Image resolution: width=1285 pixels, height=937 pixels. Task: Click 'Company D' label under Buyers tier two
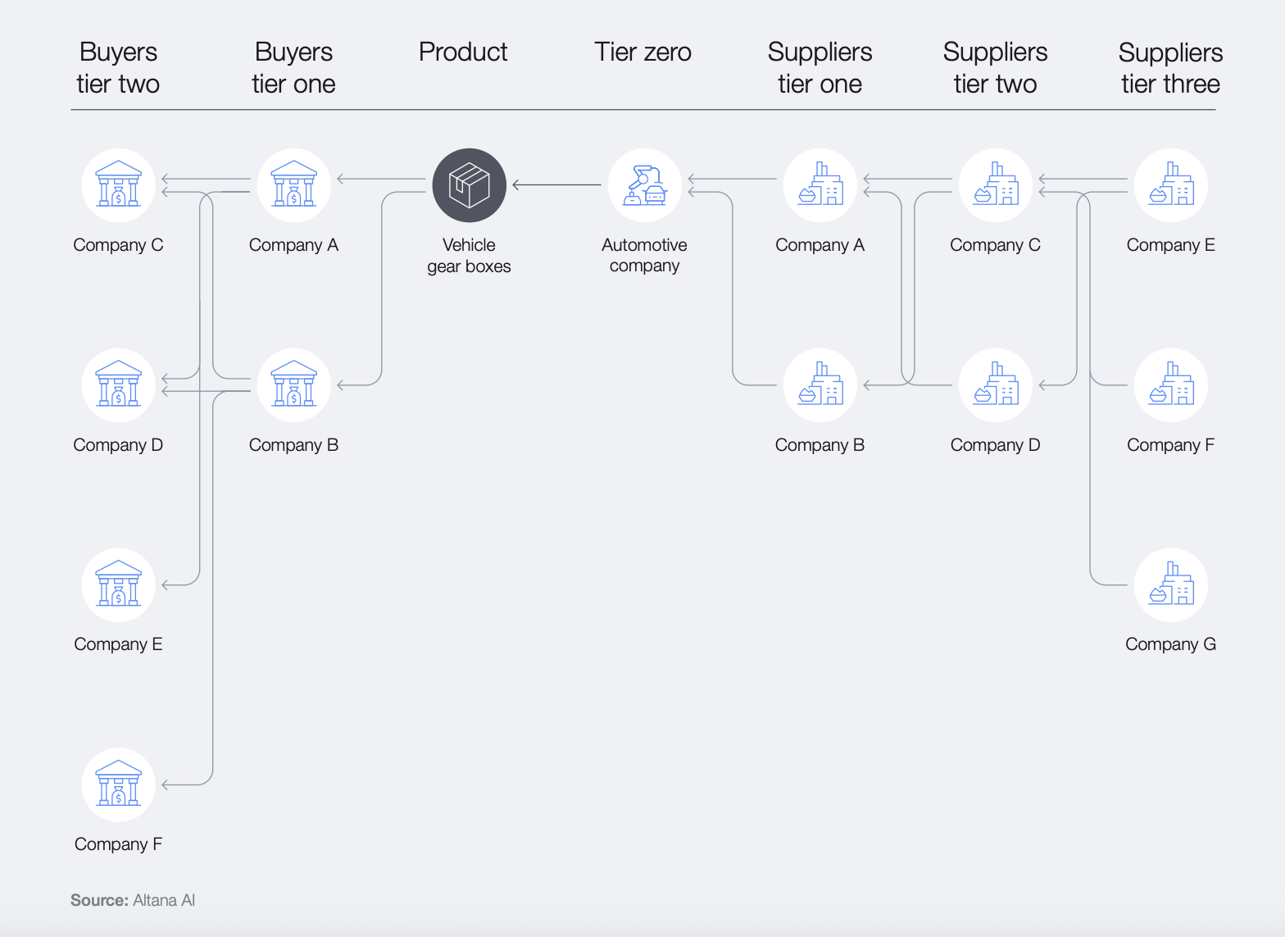point(118,445)
